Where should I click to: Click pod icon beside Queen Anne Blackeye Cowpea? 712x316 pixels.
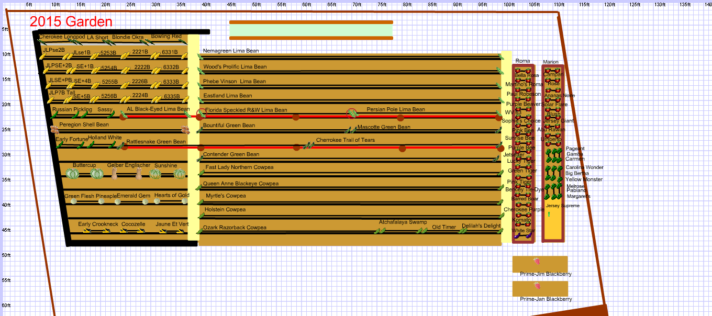tap(199, 187)
